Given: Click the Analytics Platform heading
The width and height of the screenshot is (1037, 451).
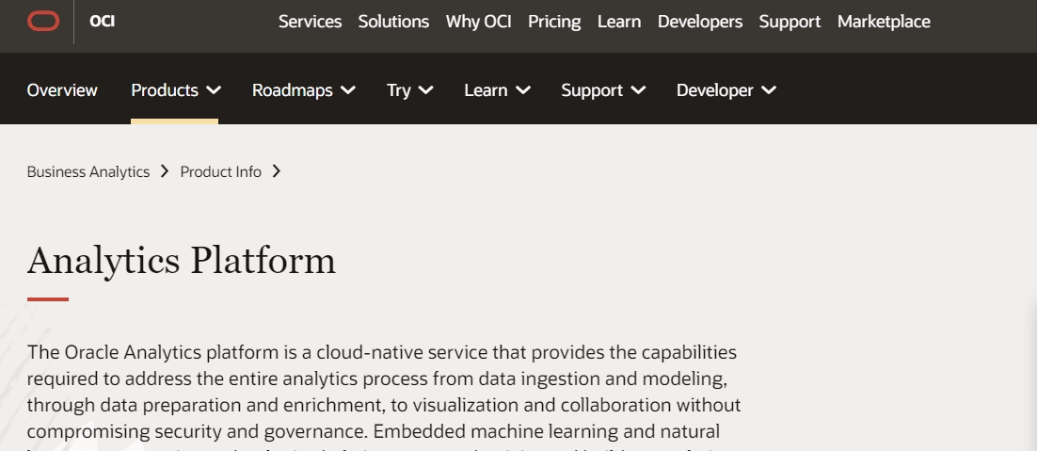Looking at the screenshot, I should [x=182, y=261].
